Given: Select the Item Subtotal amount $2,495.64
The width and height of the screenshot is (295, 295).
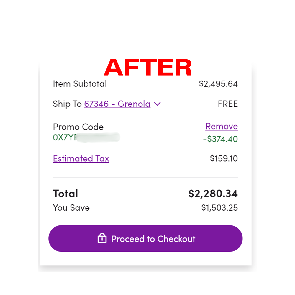Looking at the screenshot, I should coord(218,84).
